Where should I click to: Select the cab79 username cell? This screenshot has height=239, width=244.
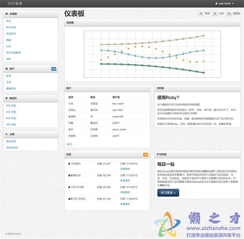116,136
